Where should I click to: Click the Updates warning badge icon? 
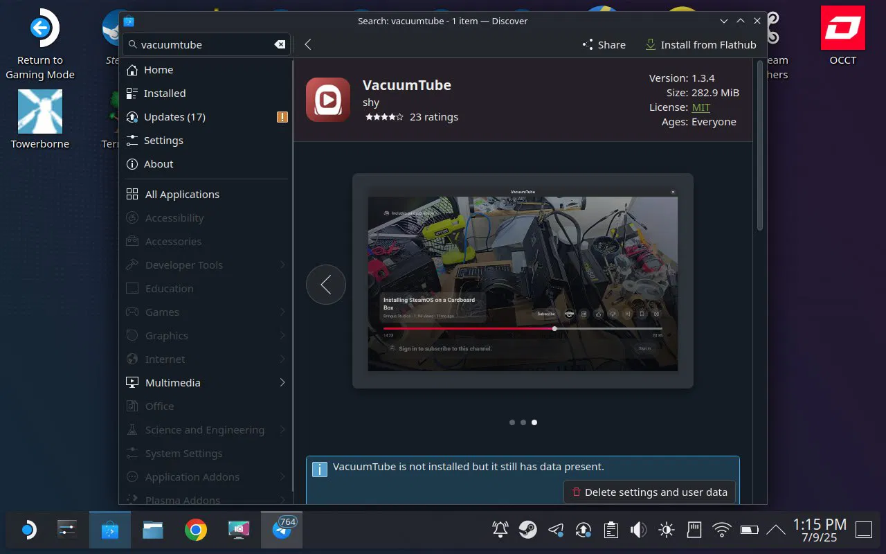[282, 117]
